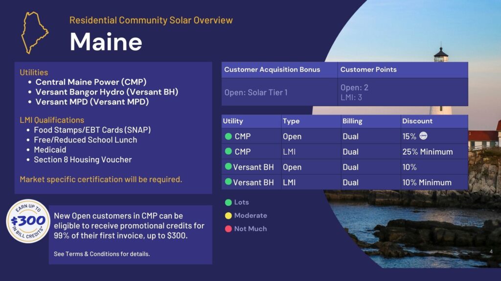Click "LMI Qualifications" heading

tap(52, 120)
